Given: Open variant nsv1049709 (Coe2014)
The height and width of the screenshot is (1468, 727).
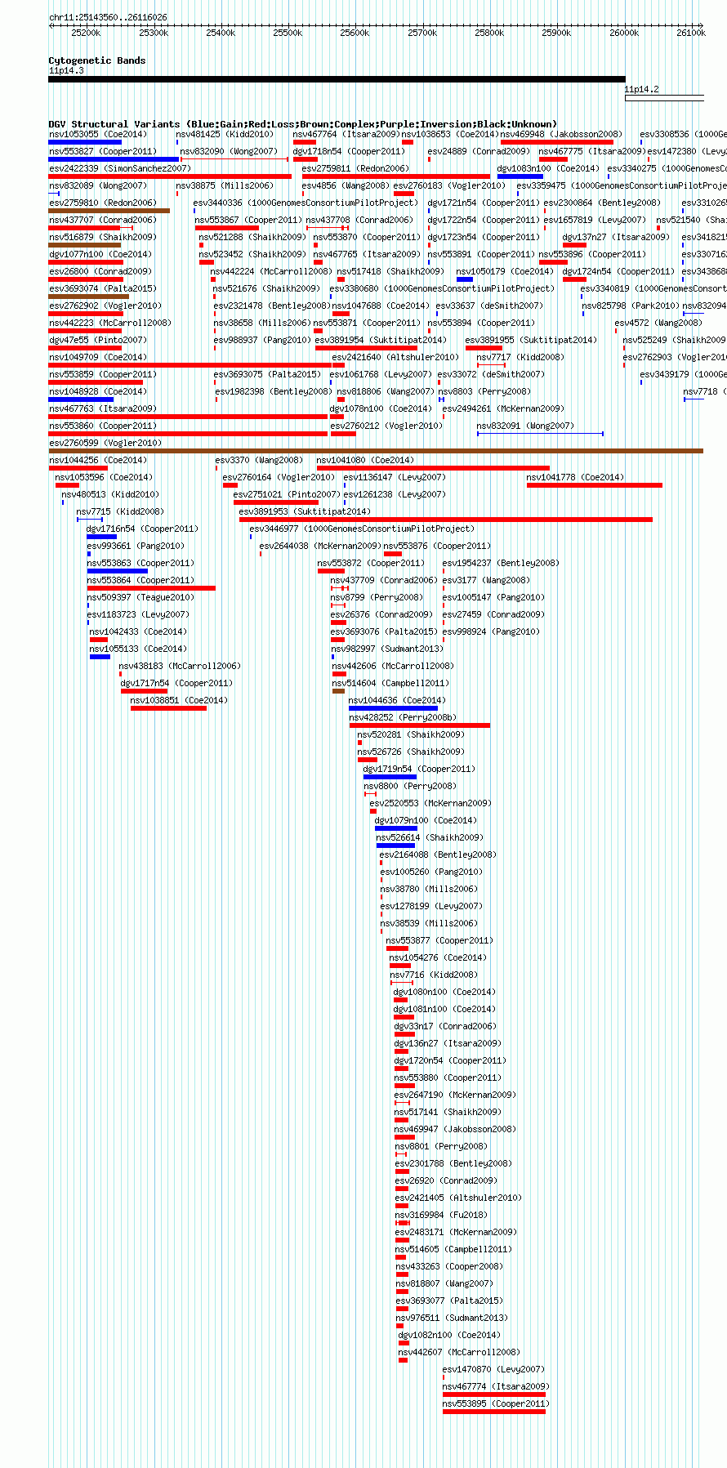Looking at the screenshot, I should (x=98, y=357).
